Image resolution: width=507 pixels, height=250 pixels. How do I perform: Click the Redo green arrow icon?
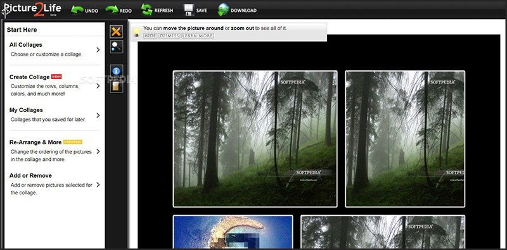pyautogui.click(x=112, y=10)
